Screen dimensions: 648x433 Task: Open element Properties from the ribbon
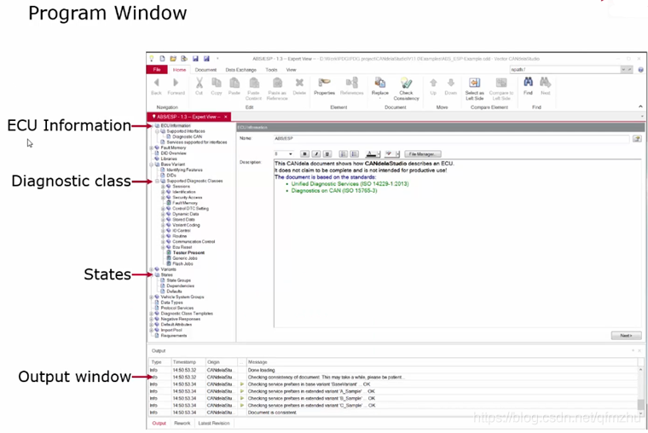[x=324, y=86]
